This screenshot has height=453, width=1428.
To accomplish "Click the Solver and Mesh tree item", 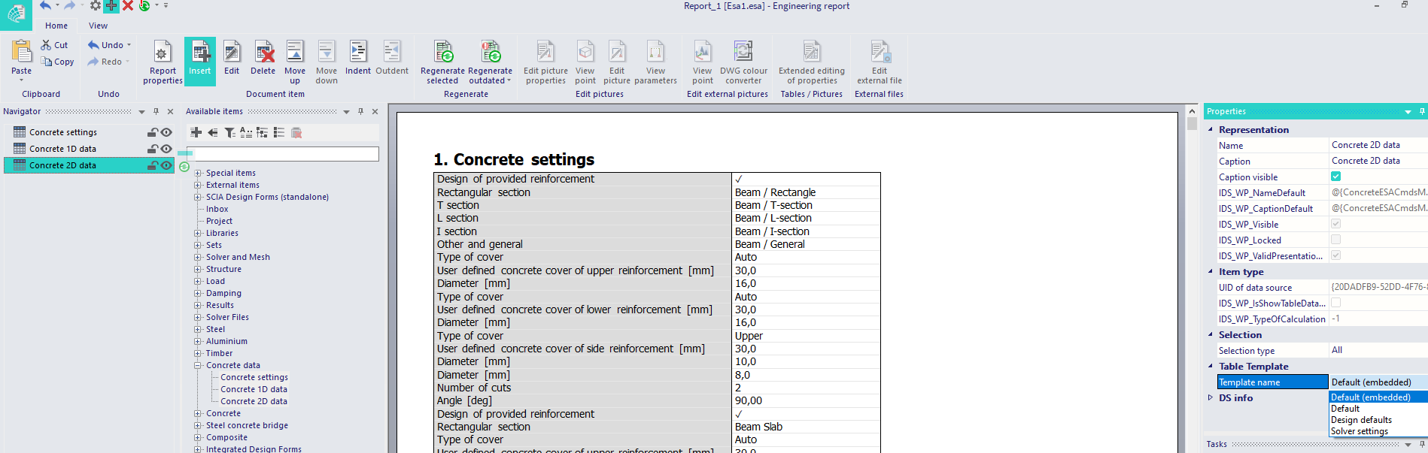I will tap(238, 257).
